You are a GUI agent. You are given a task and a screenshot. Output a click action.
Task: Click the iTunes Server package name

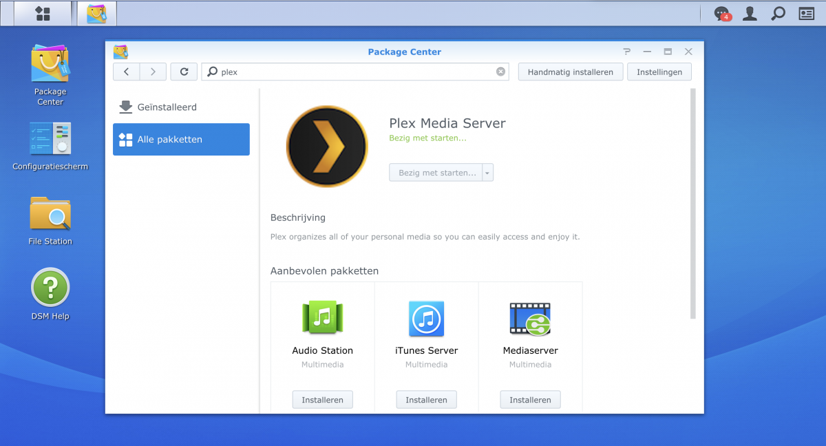(x=427, y=350)
